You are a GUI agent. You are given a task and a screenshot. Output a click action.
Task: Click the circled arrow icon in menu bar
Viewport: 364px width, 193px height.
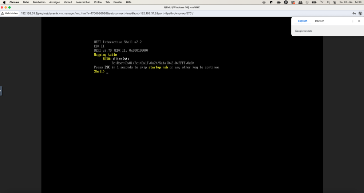[x=264, y=2]
